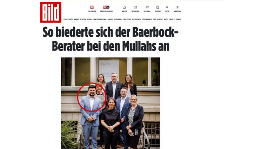Image resolution: width=263 pixels, height=149 pixels.
Task: Open the Regio section
Action: (x=90, y=19)
